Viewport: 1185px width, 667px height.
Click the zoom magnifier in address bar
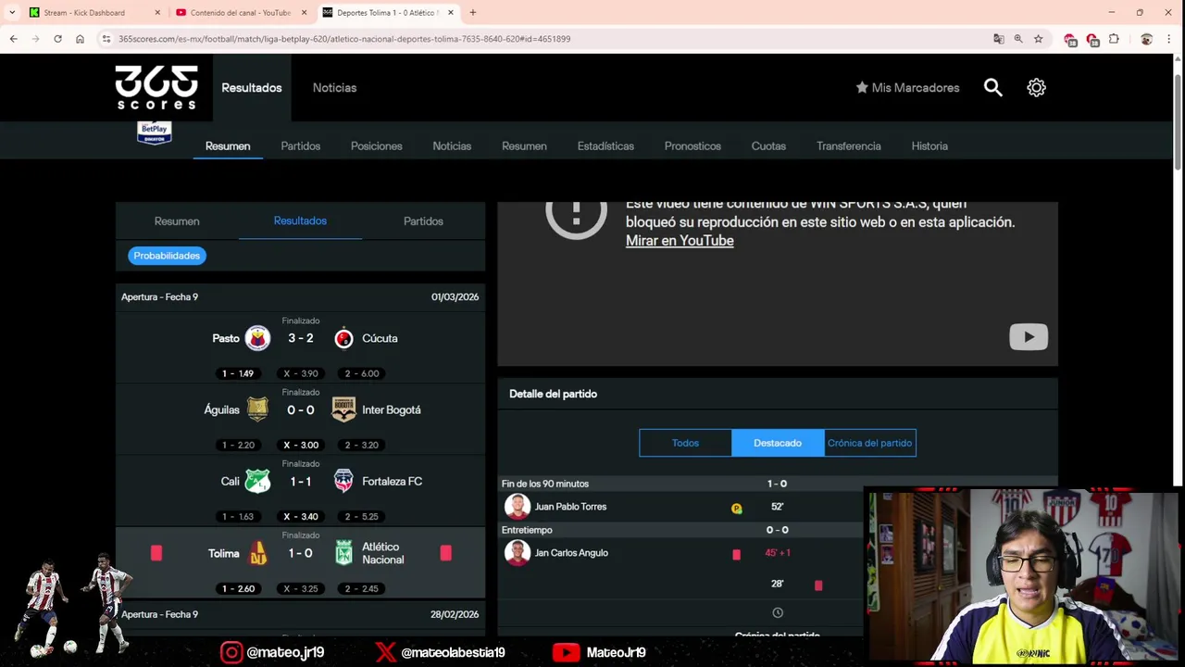tap(1018, 39)
